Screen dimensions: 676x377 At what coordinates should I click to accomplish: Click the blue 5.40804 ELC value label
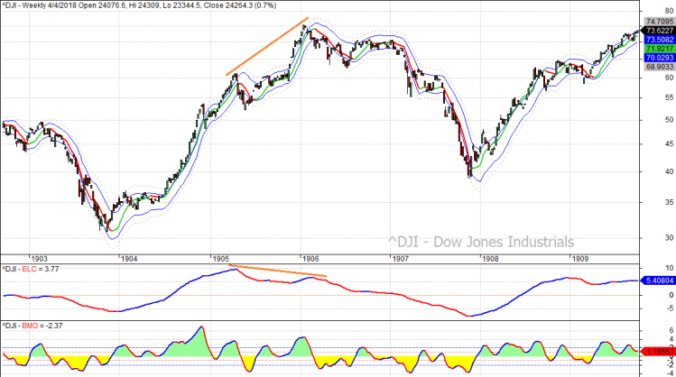click(x=656, y=281)
